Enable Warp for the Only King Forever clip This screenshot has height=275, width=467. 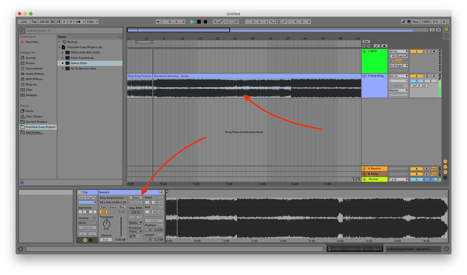(x=136, y=198)
